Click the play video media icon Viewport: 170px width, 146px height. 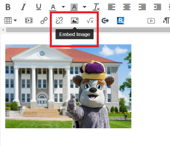point(151,21)
